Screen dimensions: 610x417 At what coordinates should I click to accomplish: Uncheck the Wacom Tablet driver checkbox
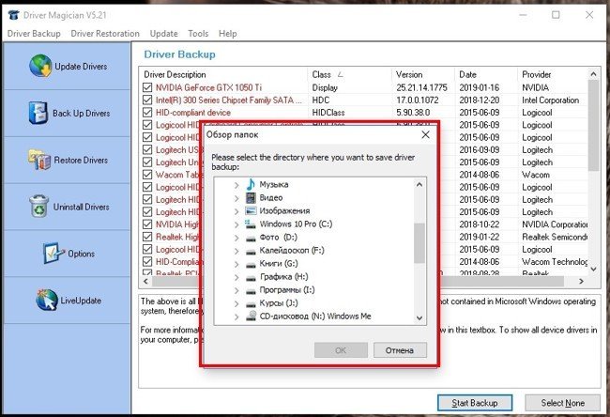point(147,175)
